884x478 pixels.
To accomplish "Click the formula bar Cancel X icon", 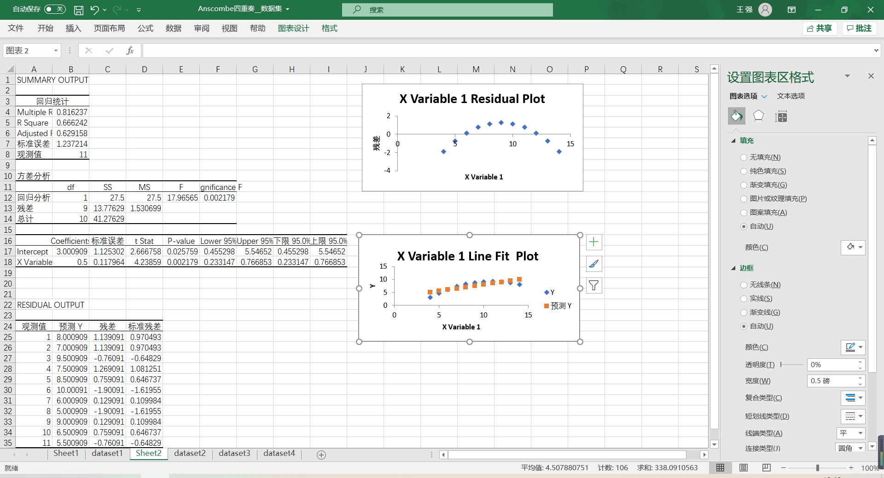I will coord(89,51).
